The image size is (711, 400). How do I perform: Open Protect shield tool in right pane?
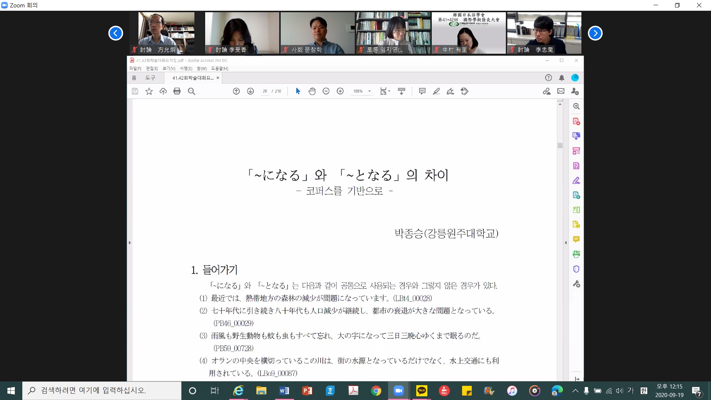point(576,269)
